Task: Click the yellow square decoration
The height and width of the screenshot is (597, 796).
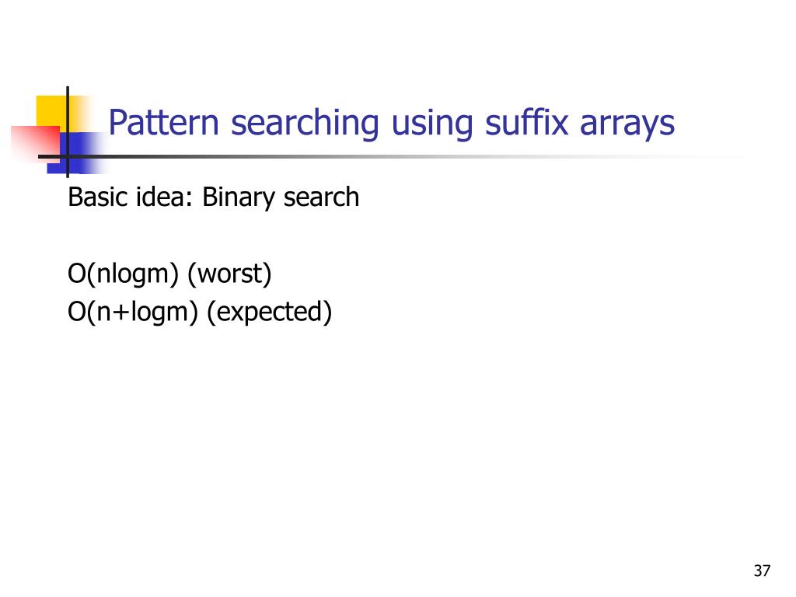Action: click(x=54, y=113)
